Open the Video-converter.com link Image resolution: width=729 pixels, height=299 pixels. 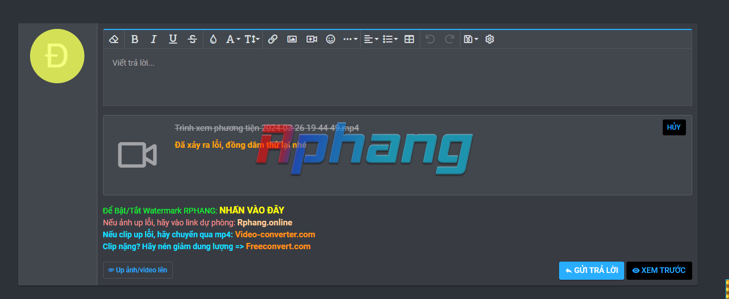tap(275, 234)
